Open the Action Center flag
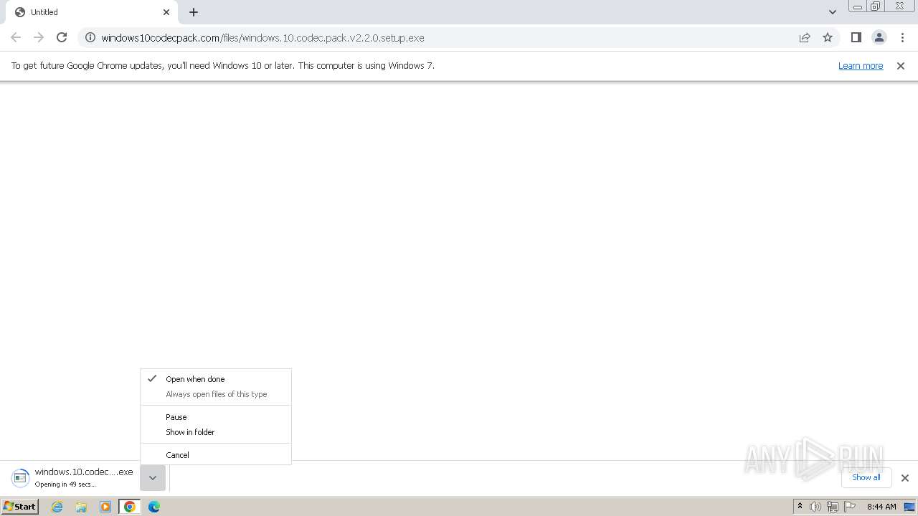The width and height of the screenshot is (918, 516). [850, 507]
